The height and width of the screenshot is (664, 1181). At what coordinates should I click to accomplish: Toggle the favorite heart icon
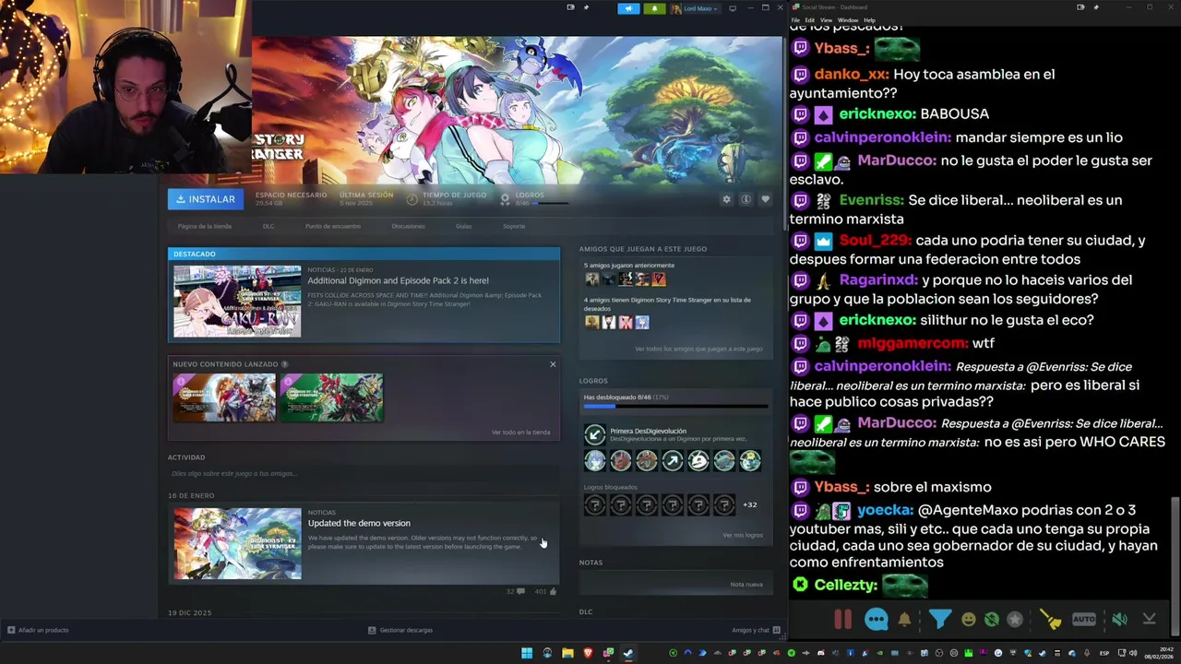pos(765,199)
